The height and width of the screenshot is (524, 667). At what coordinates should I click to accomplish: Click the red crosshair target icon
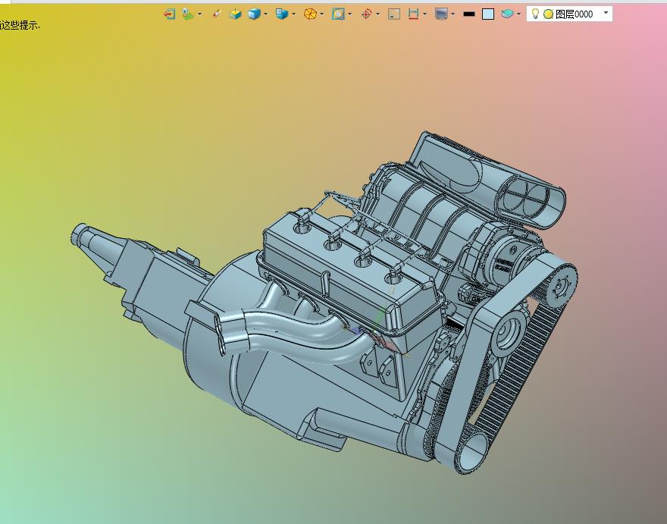point(366,14)
